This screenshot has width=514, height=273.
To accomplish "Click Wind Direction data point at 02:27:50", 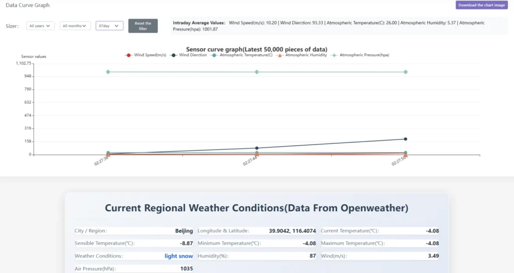I will [x=405, y=139].
